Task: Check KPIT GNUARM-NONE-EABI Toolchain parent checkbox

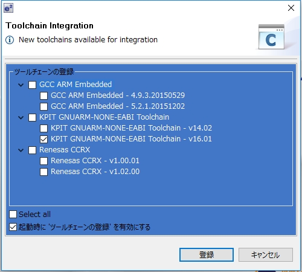Action: [32, 117]
